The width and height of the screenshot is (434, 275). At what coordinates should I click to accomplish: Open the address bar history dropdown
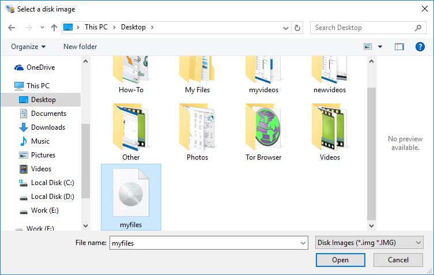286,28
